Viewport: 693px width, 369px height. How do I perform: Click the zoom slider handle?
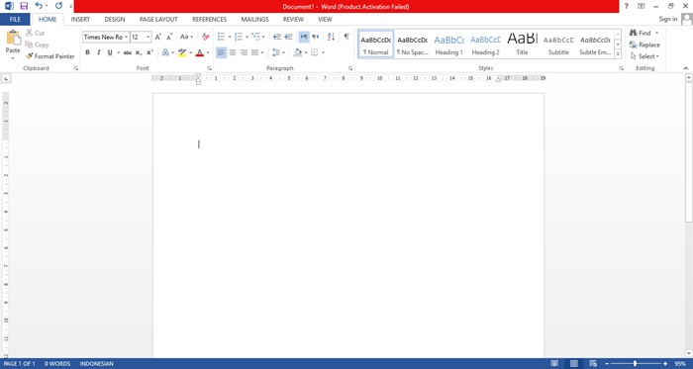point(636,364)
